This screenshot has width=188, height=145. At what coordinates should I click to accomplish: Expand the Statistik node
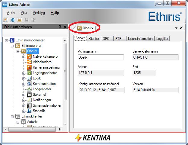(23, 111)
